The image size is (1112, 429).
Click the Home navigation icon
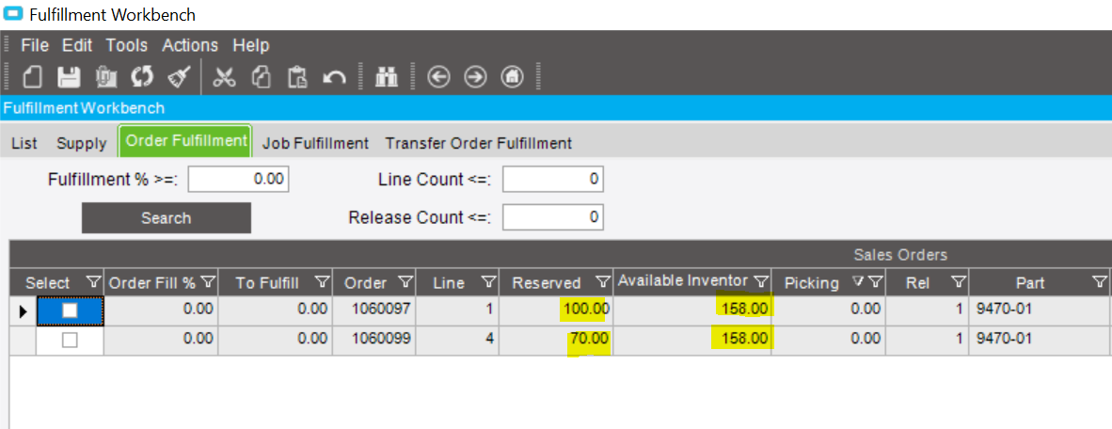point(512,76)
